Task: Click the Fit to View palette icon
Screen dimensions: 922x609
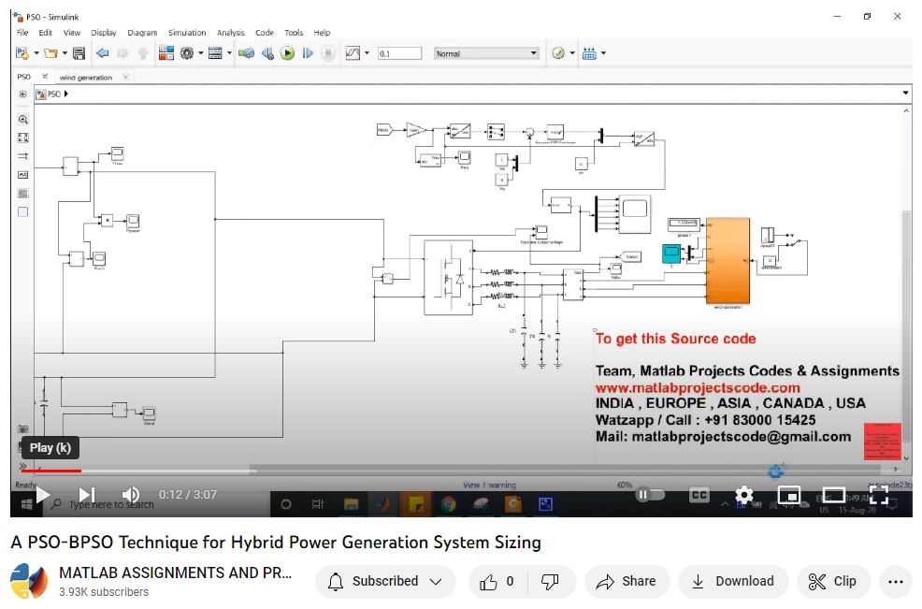Action: pyautogui.click(x=23, y=138)
